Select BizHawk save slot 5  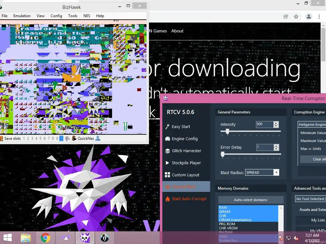(x=40, y=139)
